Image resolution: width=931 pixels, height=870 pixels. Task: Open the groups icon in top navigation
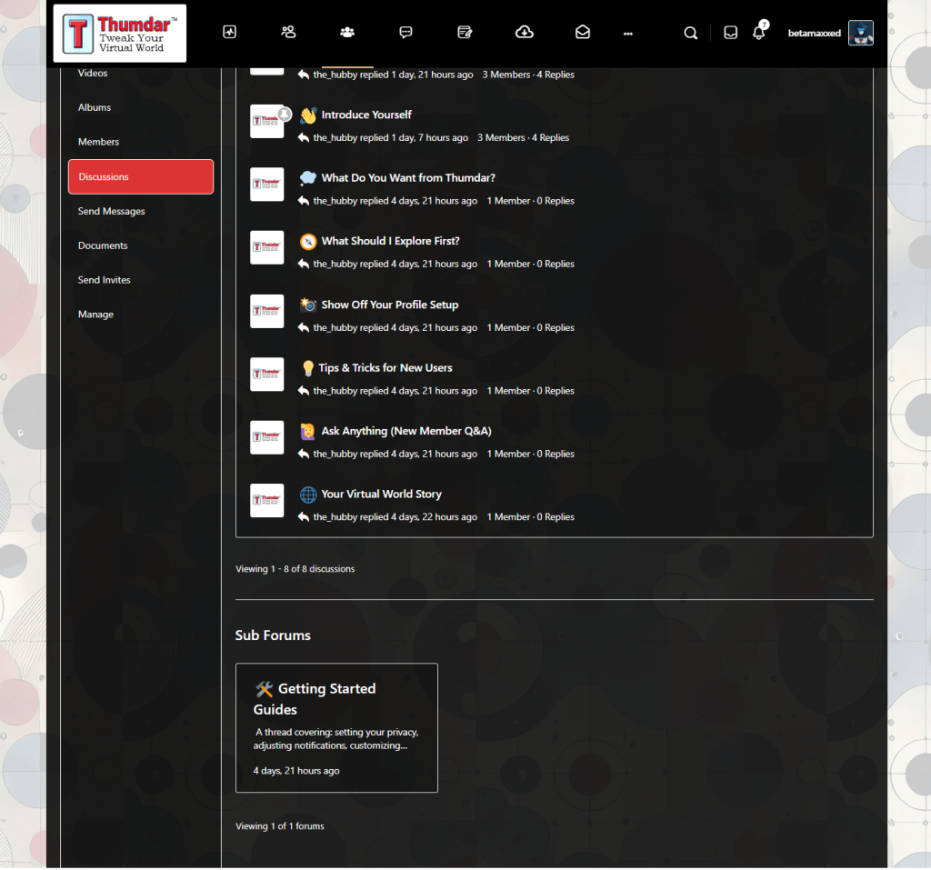(x=347, y=32)
